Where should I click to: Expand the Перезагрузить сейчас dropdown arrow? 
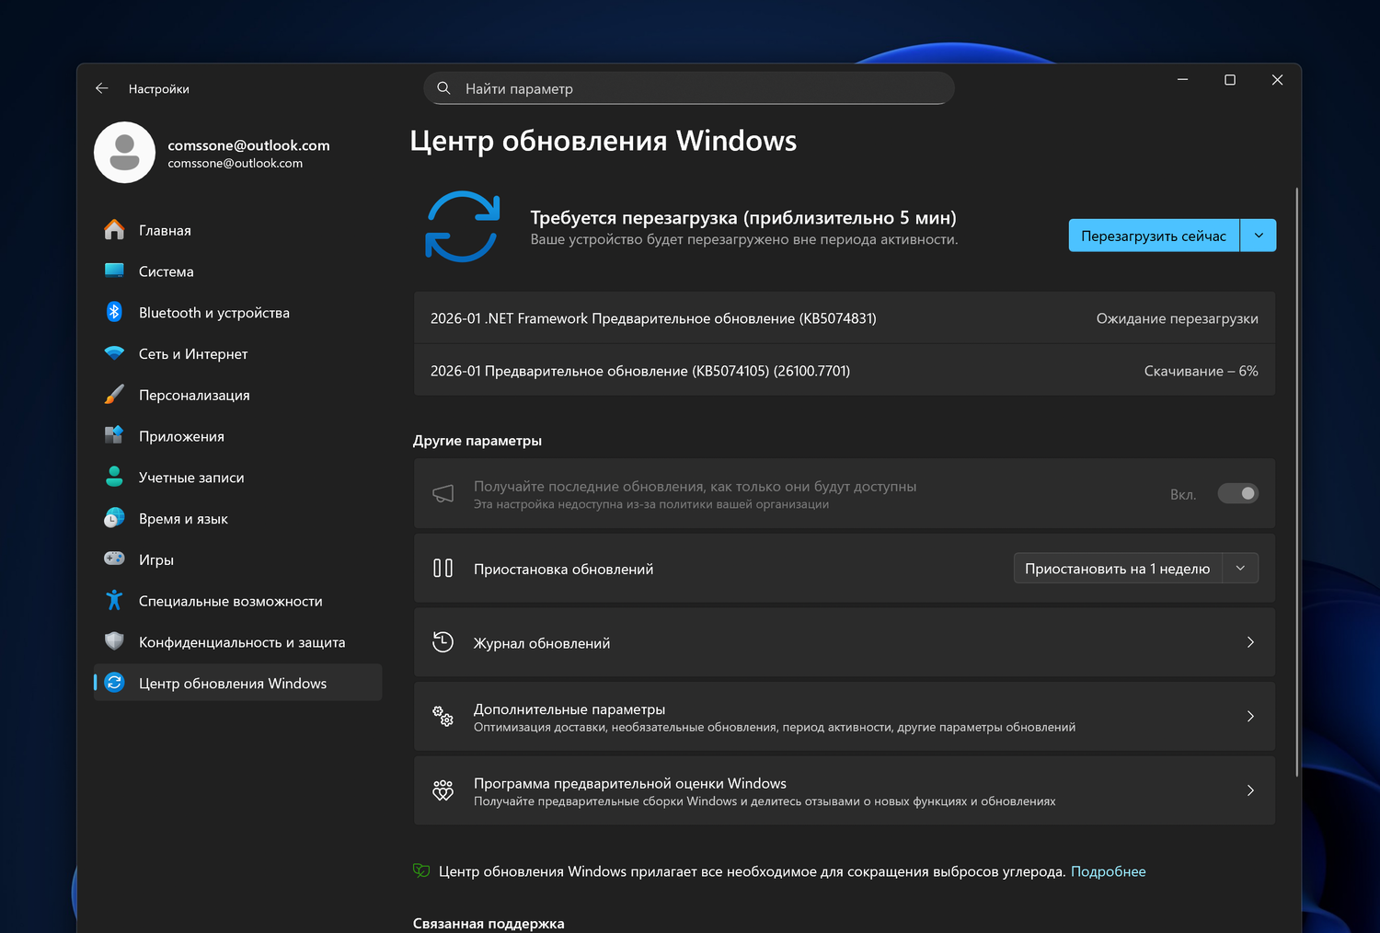[1259, 236]
